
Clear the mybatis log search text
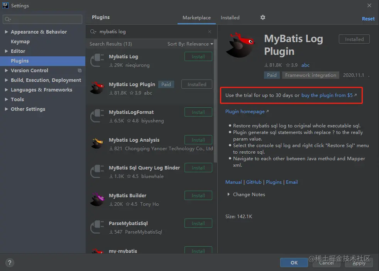tap(210, 32)
